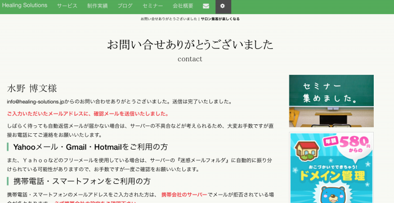
Task: Click the paragraph mentioning 迷惑メールフォルダ
Action: pos(140,165)
